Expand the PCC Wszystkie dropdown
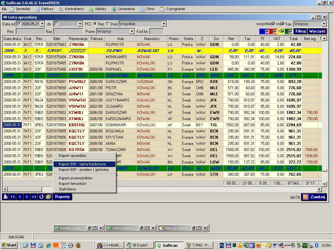 tap(164, 24)
